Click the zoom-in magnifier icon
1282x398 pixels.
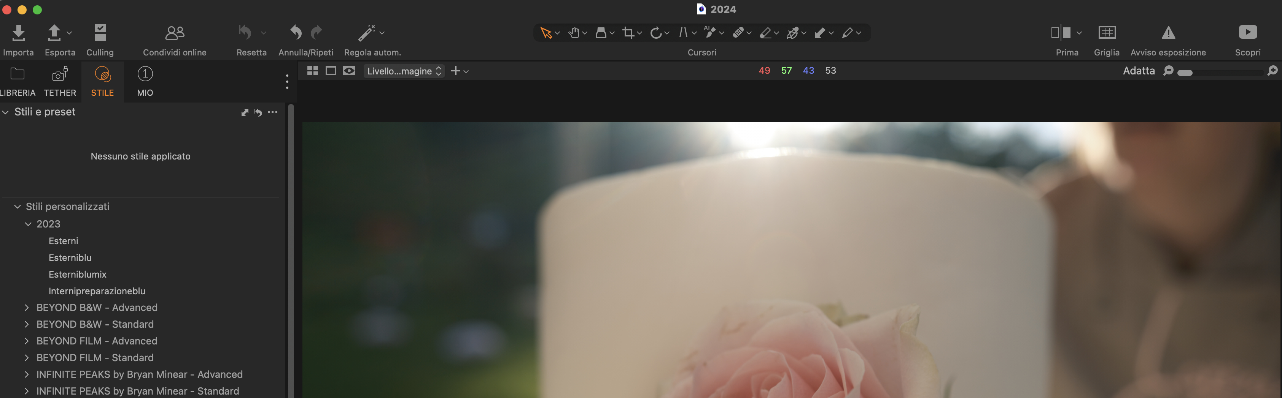(x=1272, y=71)
